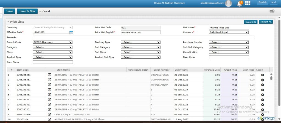This screenshot has height=123, width=281.
Task: Click the Cancel link
Action: pos(46,11)
